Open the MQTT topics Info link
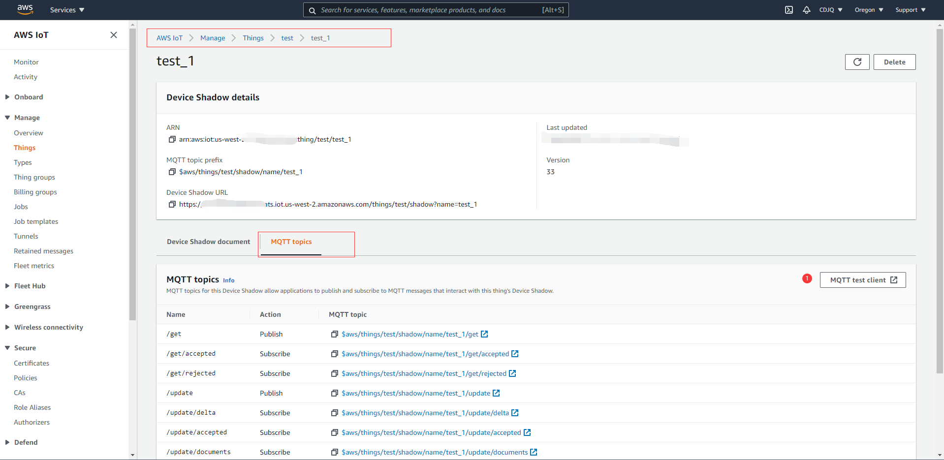The height and width of the screenshot is (460, 944). pos(228,280)
